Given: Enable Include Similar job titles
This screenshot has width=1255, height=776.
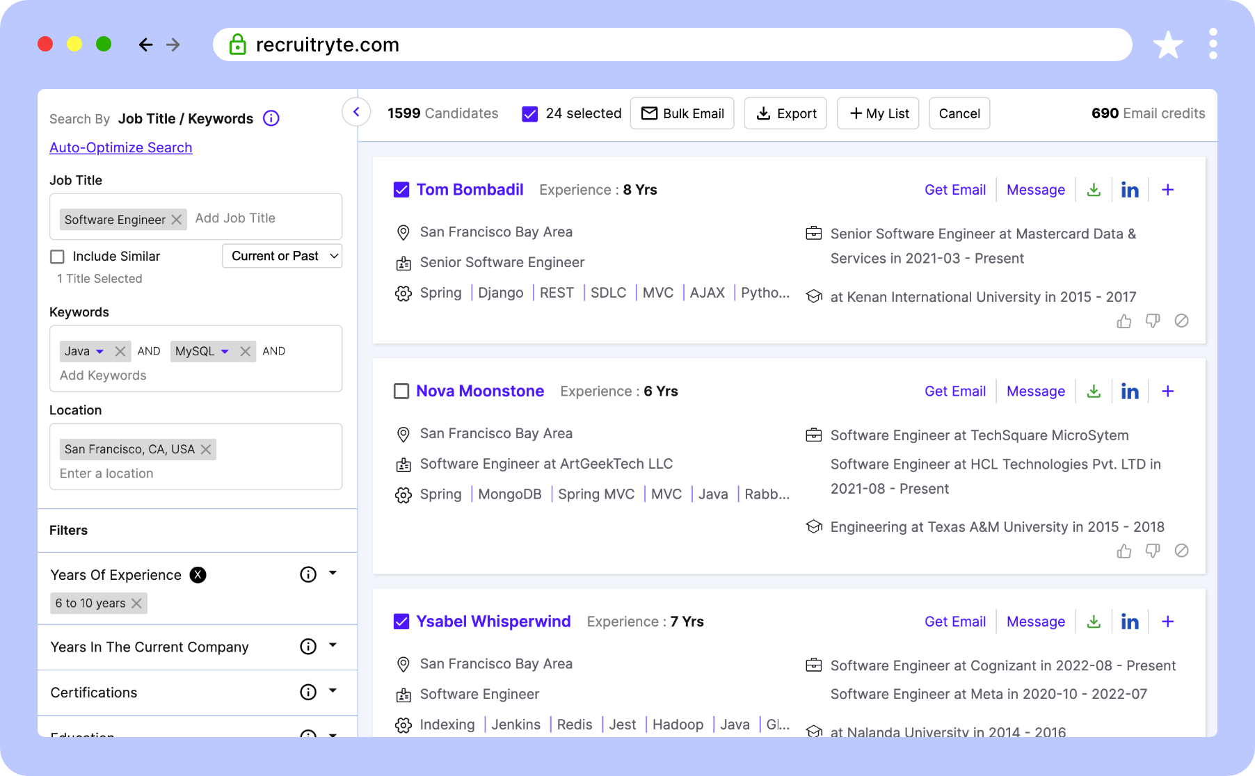Looking at the screenshot, I should (x=57, y=256).
